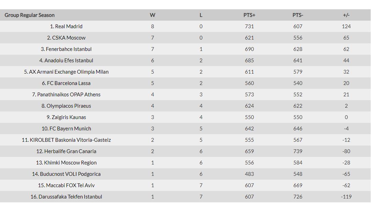Click Maccabi FOX Tel Aviv name
The image size is (371, 203).
coord(69,185)
